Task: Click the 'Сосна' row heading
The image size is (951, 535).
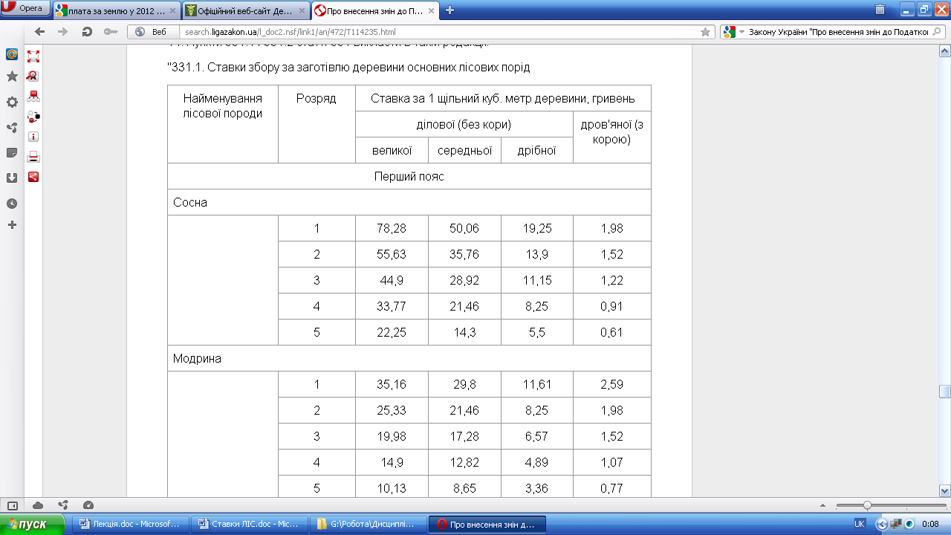Action: point(409,202)
